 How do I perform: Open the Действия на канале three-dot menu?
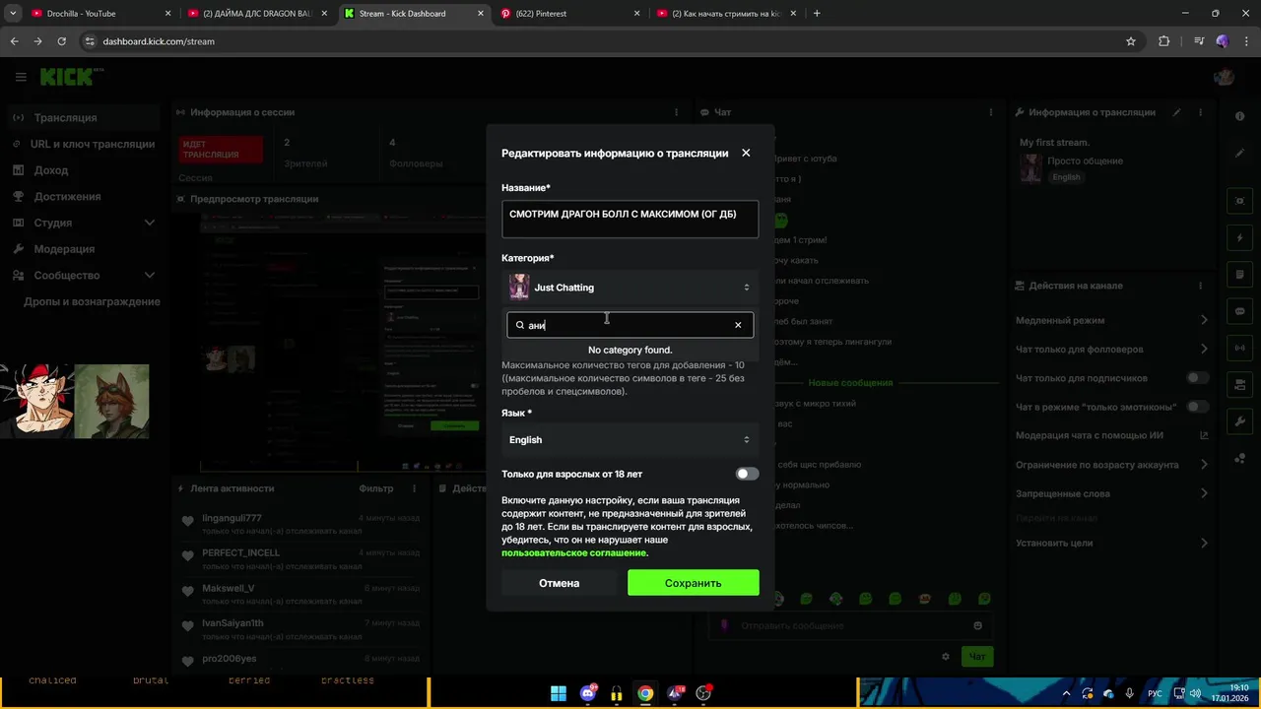[1201, 286]
